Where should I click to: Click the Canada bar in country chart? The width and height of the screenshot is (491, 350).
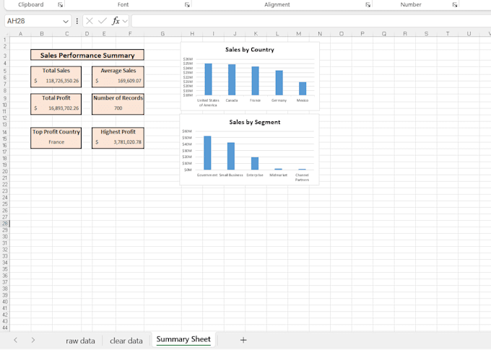tap(232, 80)
